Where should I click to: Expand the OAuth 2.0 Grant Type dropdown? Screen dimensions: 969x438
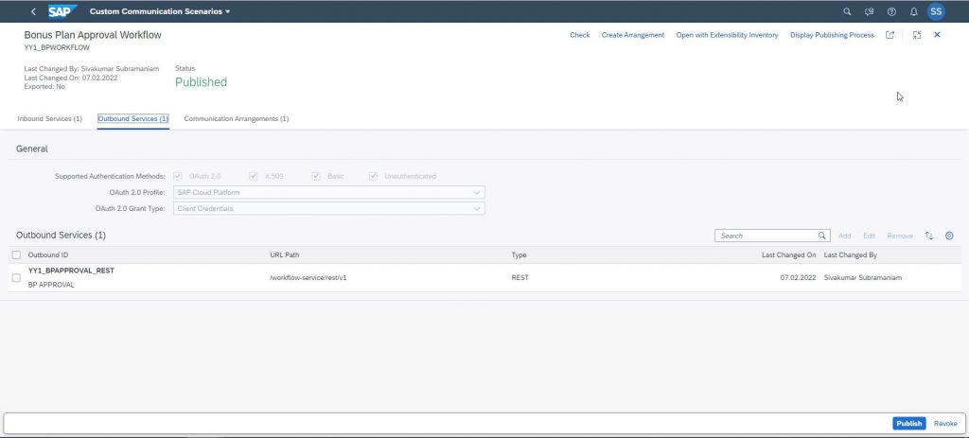pos(328,209)
